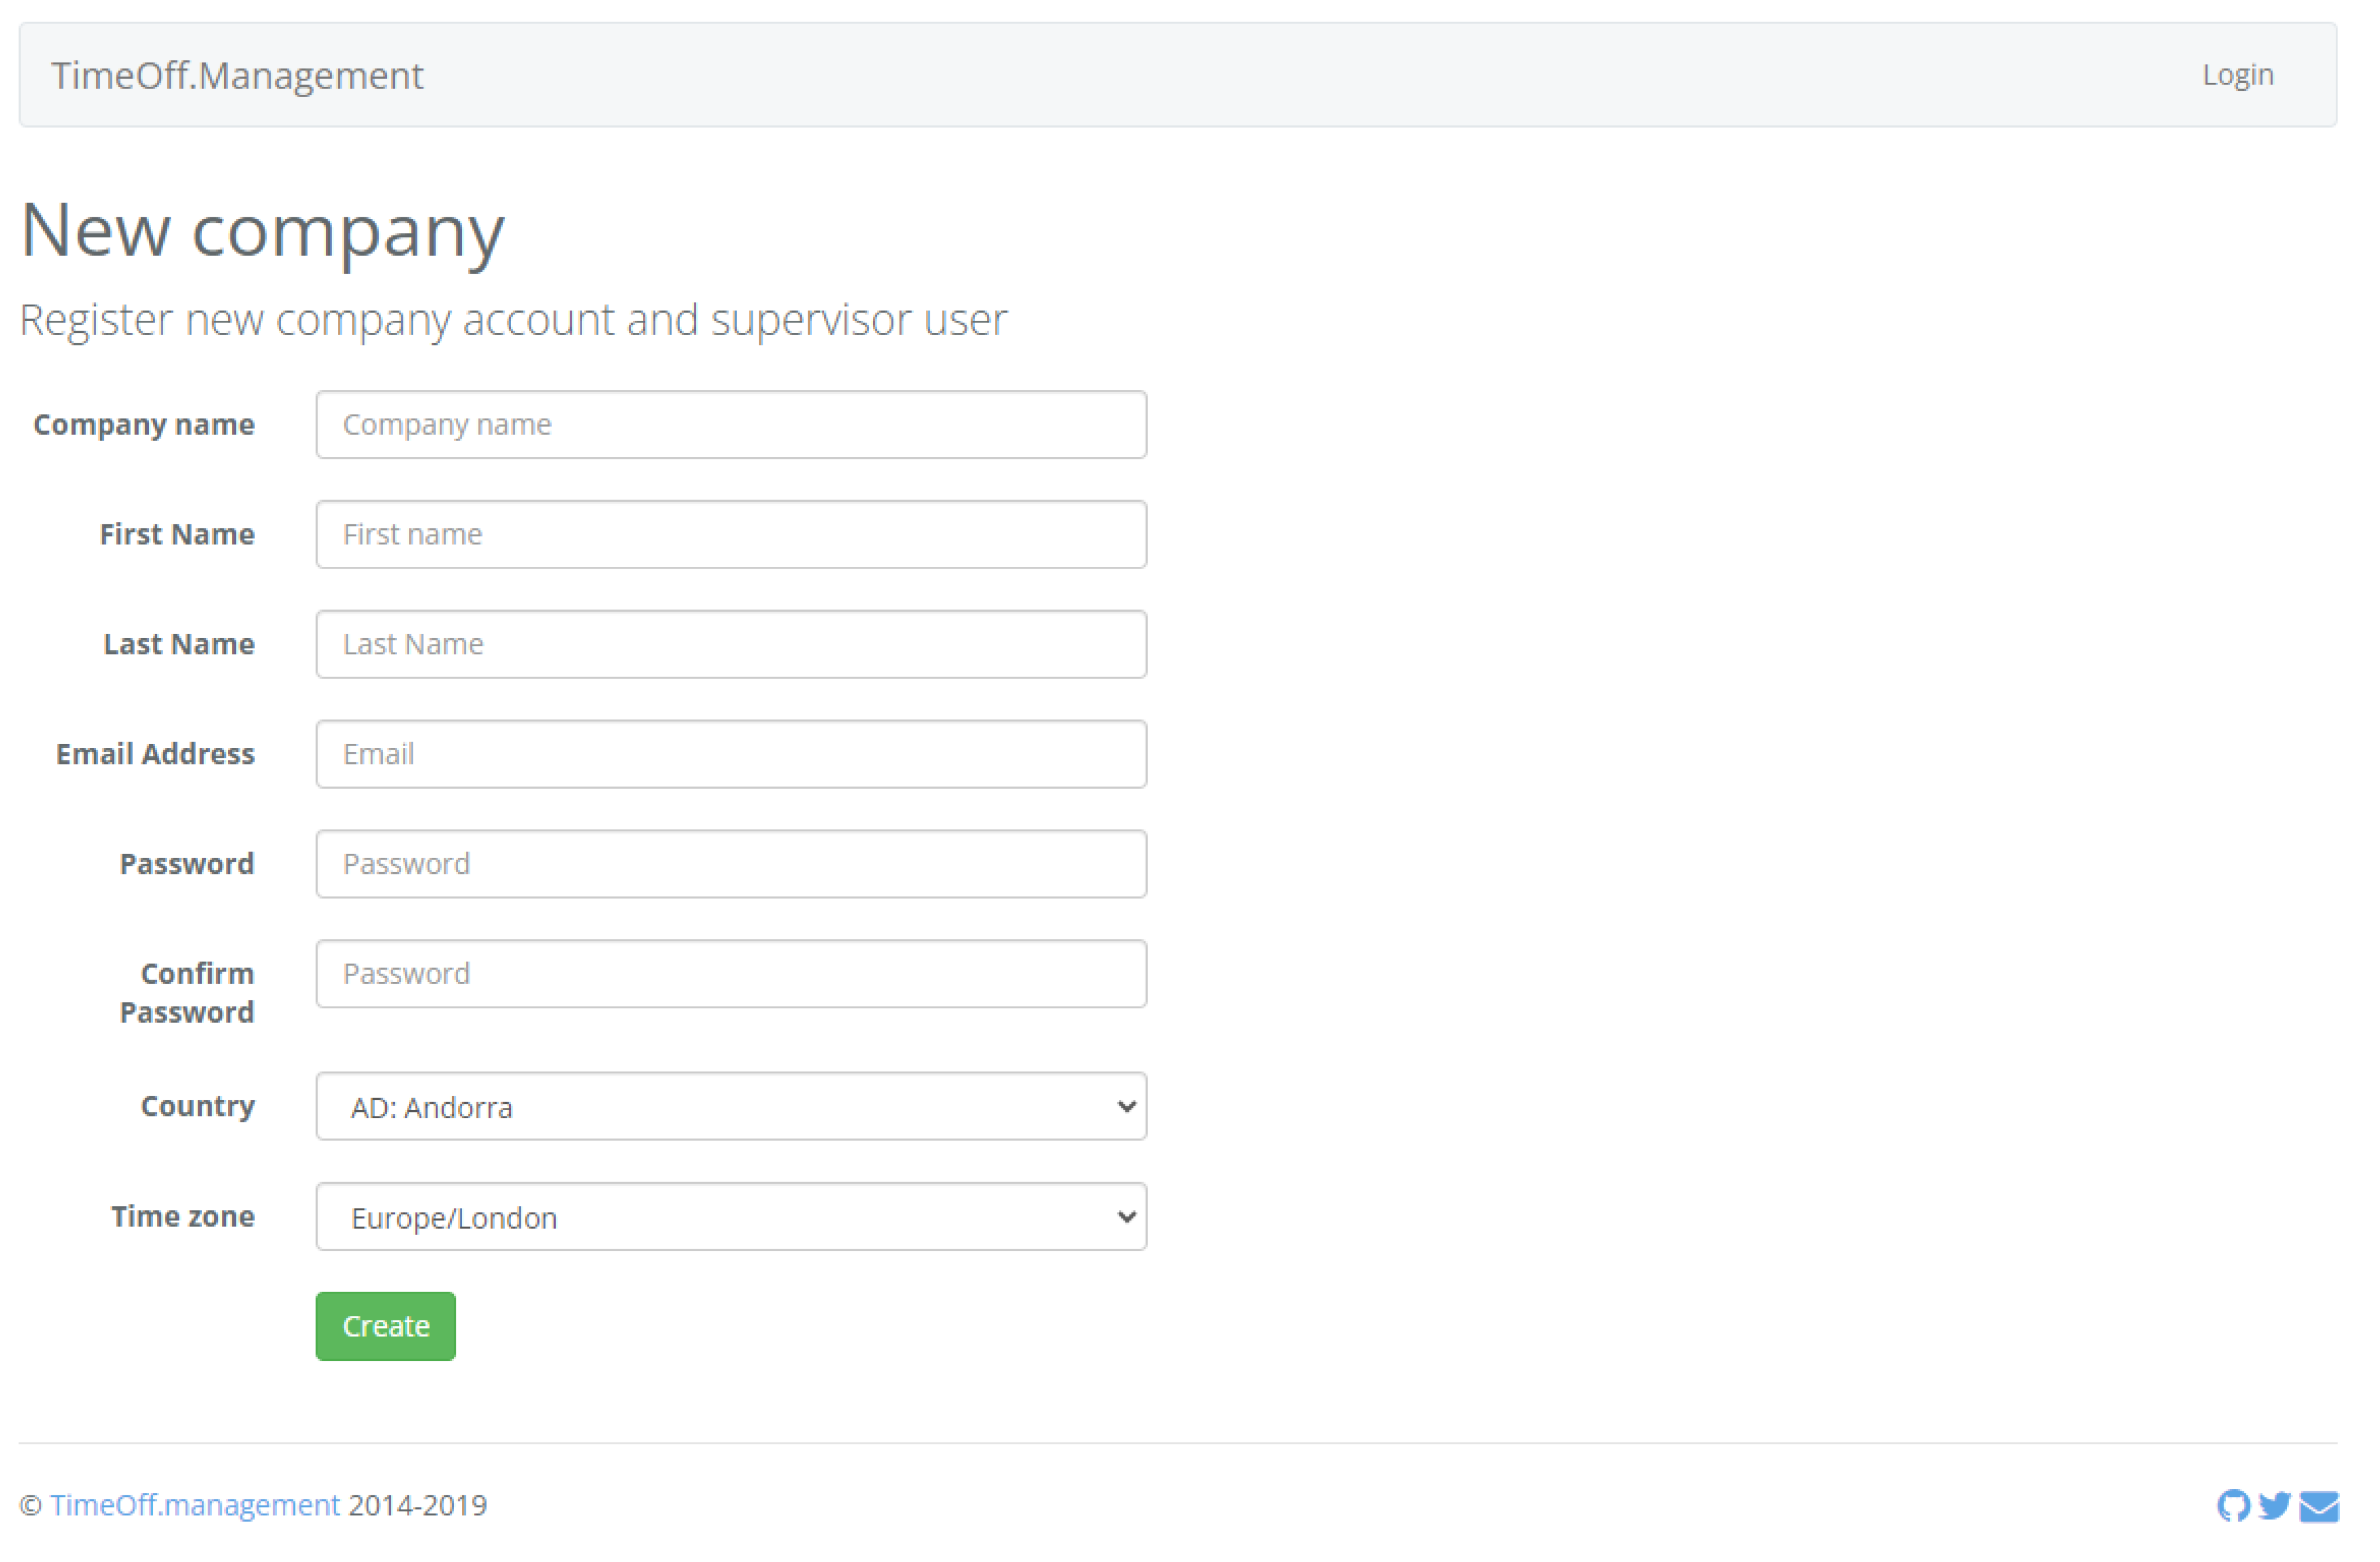Follow the TimeOff.management footer link
The height and width of the screenshot is (1562, 2380).
195,1505
